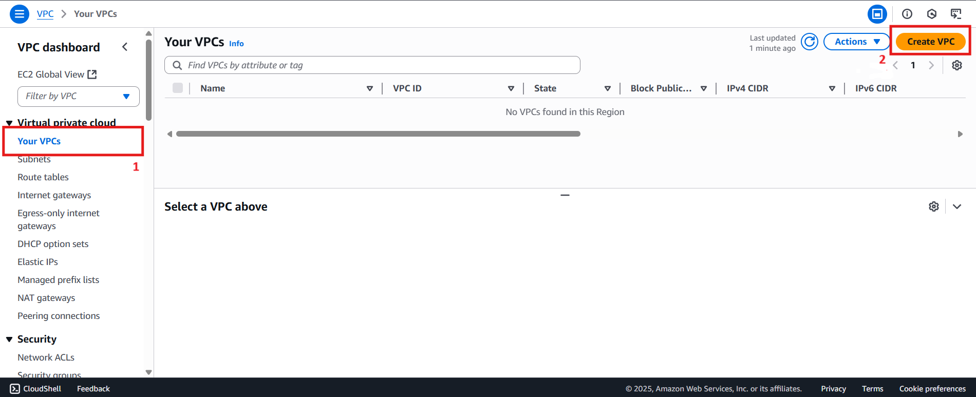Open the Privacy link
The width and height of the screenshot is (976, 397).
tap(833, 389)
